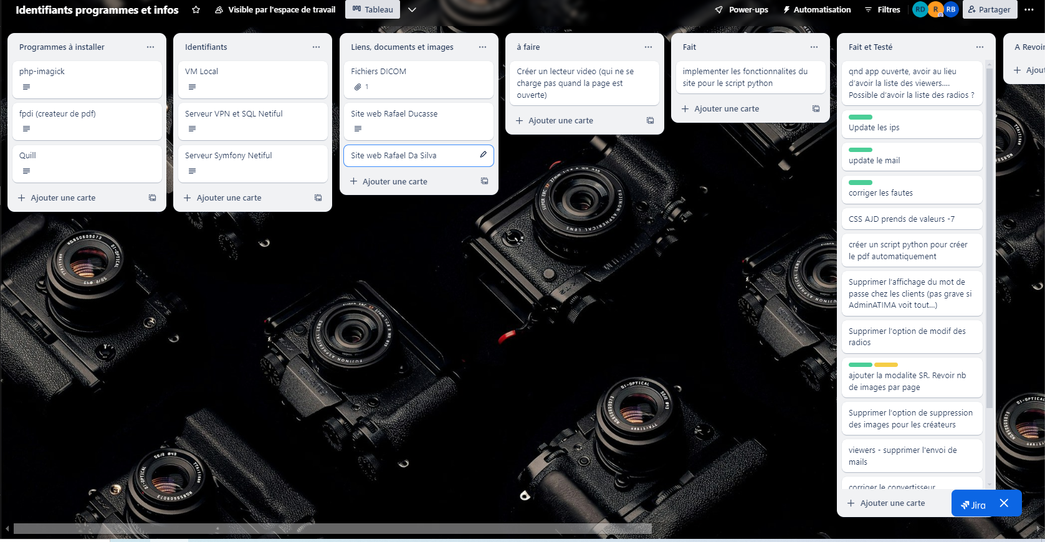Open the Site web Rafael Ducasse card
The width and height of the screenshot is (1045, 542).
pyautogui.click(x=419, y=121)
